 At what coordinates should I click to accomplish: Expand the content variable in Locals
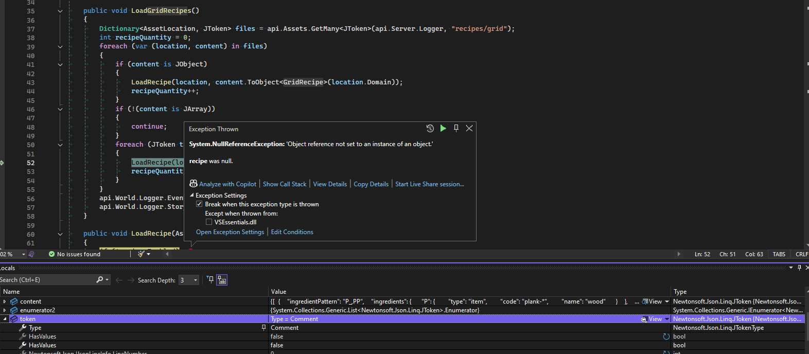(5, 302)
